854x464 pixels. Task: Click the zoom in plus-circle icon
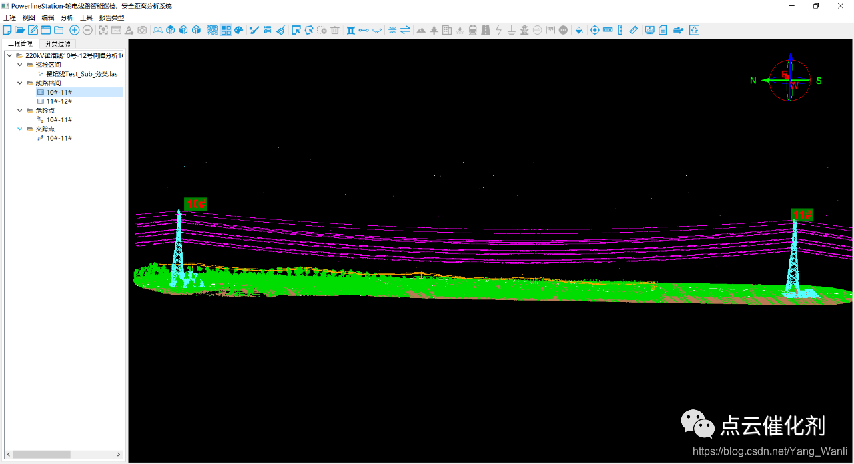[x=74, y=30]
